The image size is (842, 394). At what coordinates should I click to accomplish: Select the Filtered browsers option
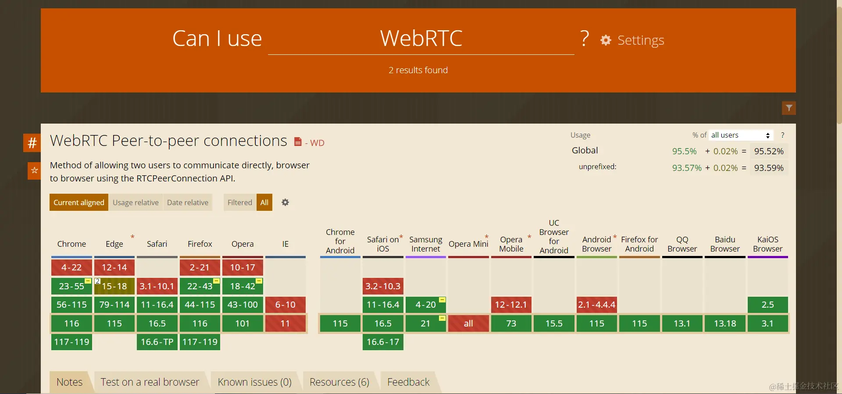240,202
